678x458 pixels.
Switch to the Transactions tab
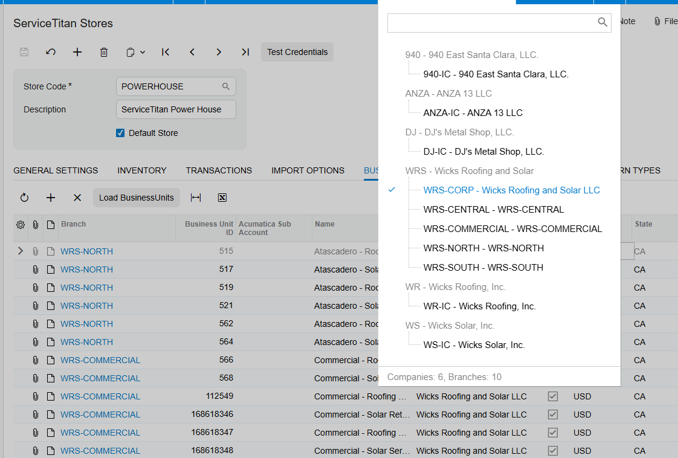point(219,170)
